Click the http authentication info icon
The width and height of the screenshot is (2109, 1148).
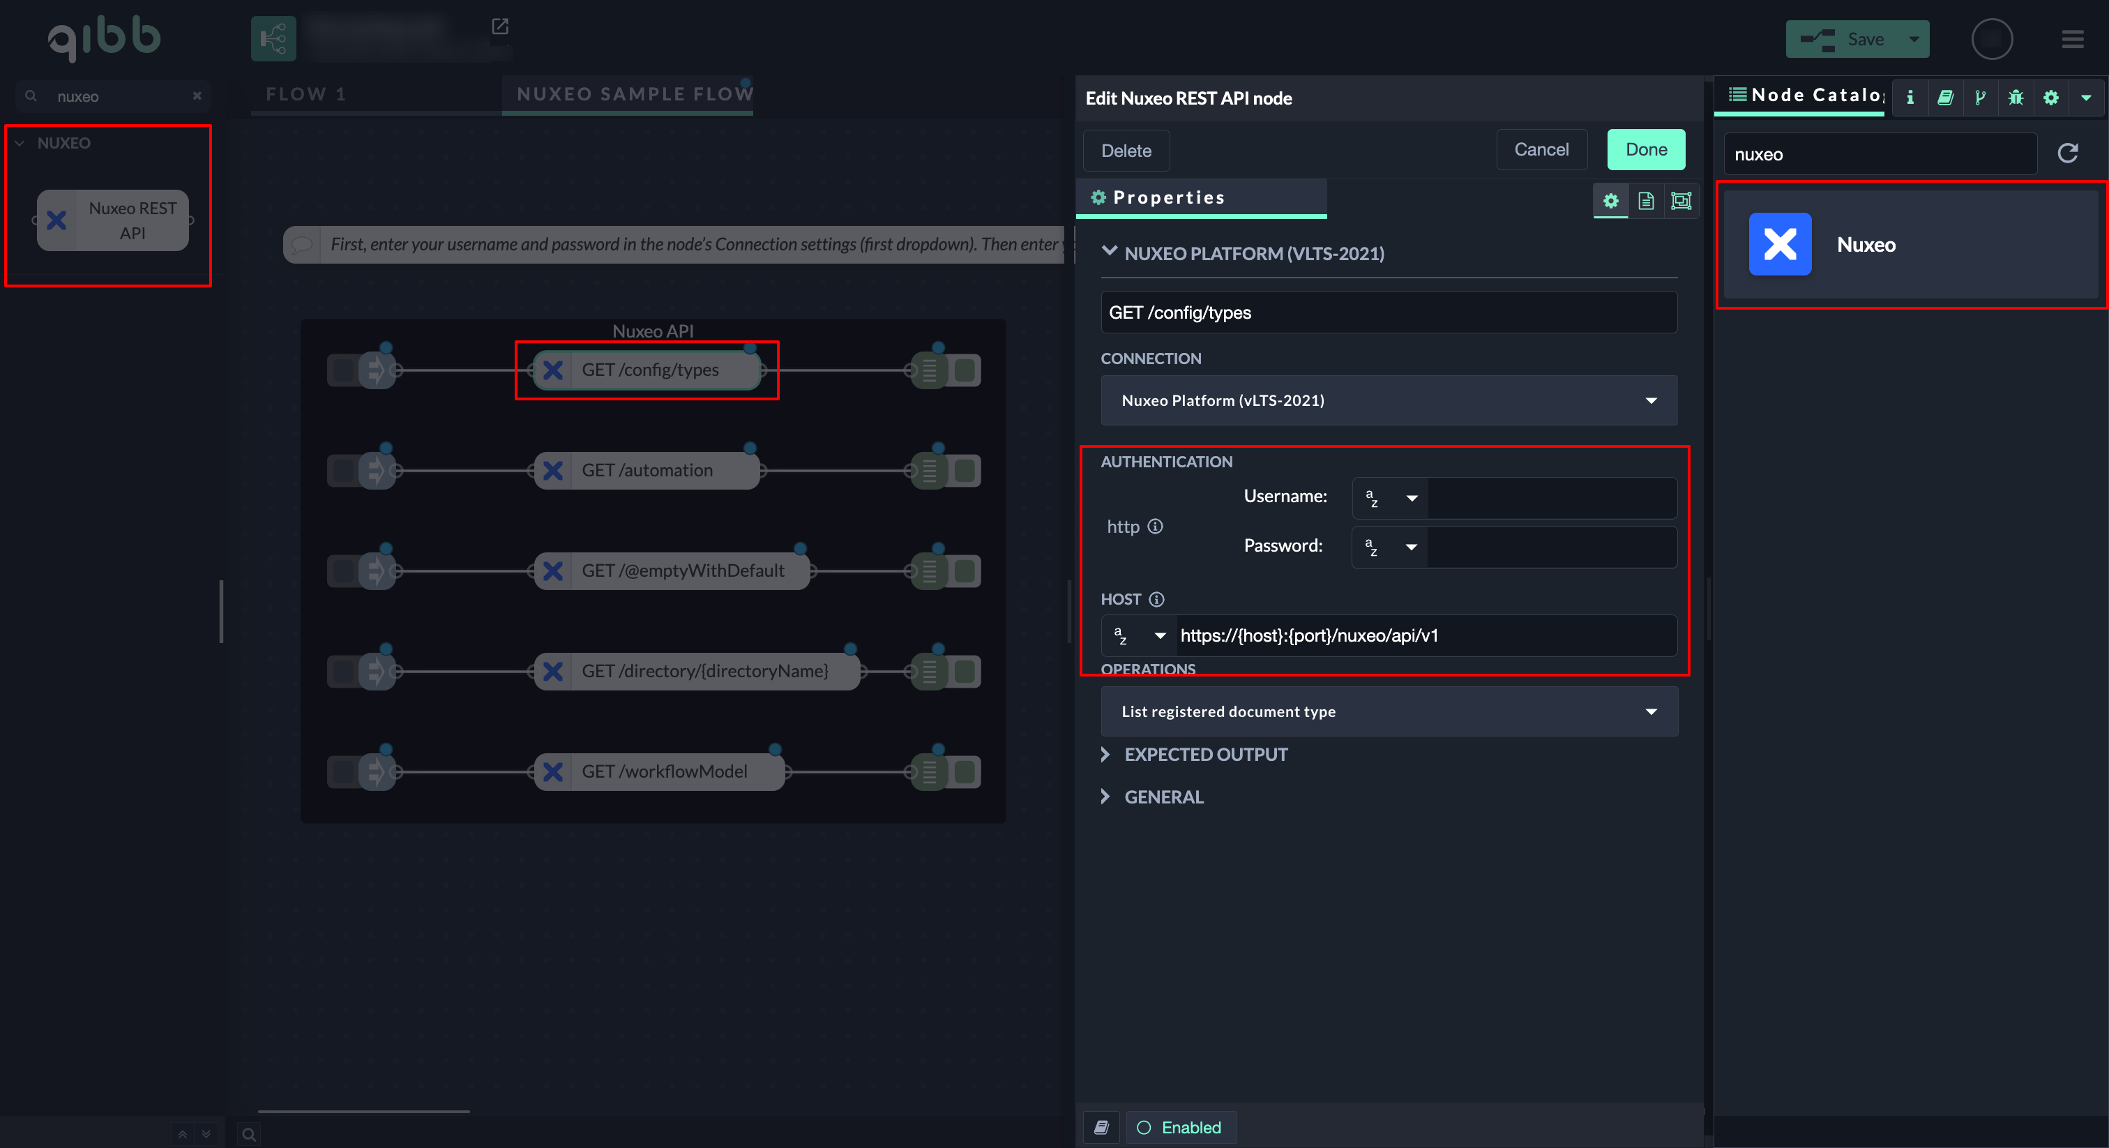pyautogui.click(x=1154, y=527)
